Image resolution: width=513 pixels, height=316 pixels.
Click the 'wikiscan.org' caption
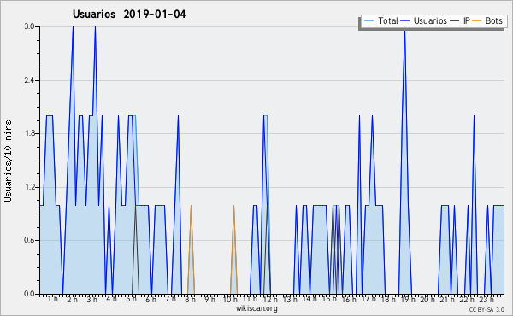pos(256,308)
